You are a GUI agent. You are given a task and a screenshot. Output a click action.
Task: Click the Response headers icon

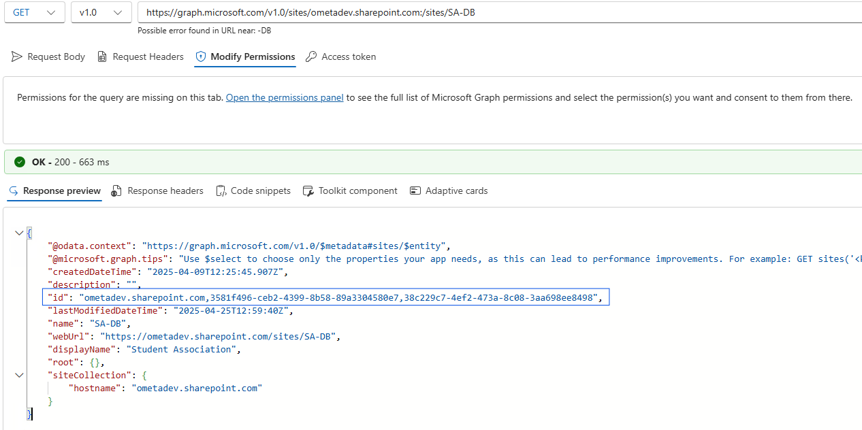(117, 191)
